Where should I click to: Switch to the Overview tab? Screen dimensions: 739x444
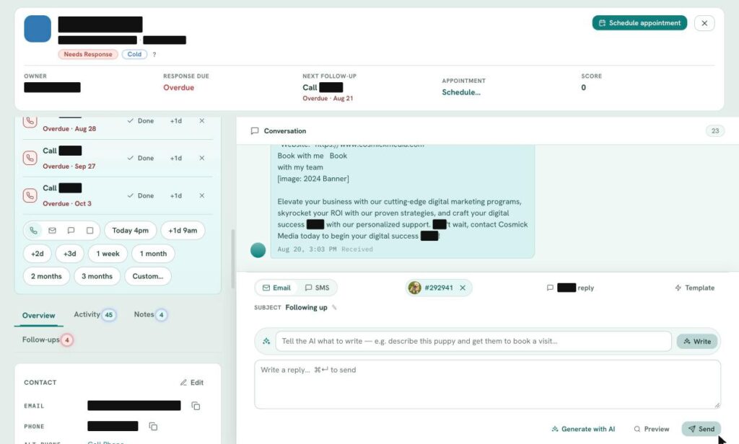pos(39,316)
